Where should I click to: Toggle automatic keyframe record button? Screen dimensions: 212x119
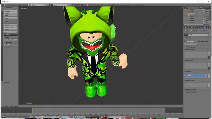(102, 117)
